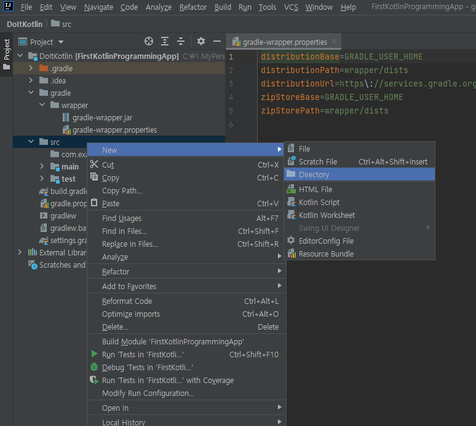This screenshot has height=426, width=476.
Task: Open the Analyze submenu in context menu
Action: coord(186,257)
